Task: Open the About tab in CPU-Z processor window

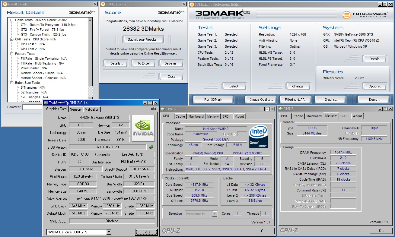Action: point(239,116)
